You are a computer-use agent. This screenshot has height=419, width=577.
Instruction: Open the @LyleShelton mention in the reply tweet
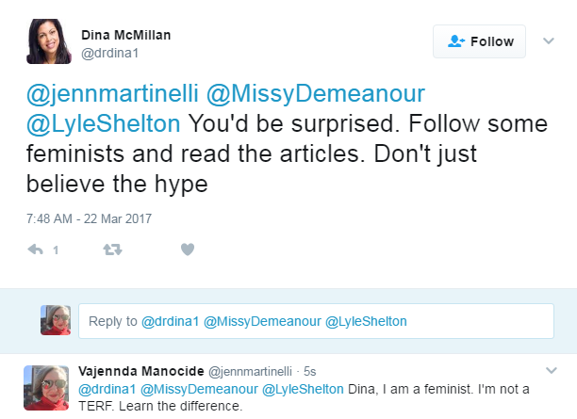pos(303,389)
